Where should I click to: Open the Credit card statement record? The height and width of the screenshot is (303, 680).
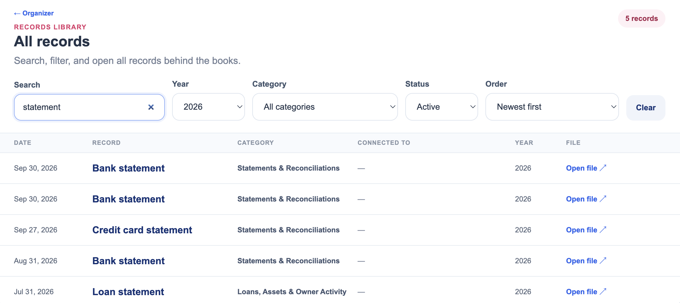142,230
